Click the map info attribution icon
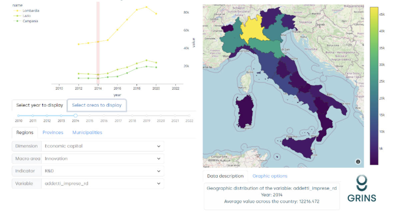404x211 pixels. (358, 162)
